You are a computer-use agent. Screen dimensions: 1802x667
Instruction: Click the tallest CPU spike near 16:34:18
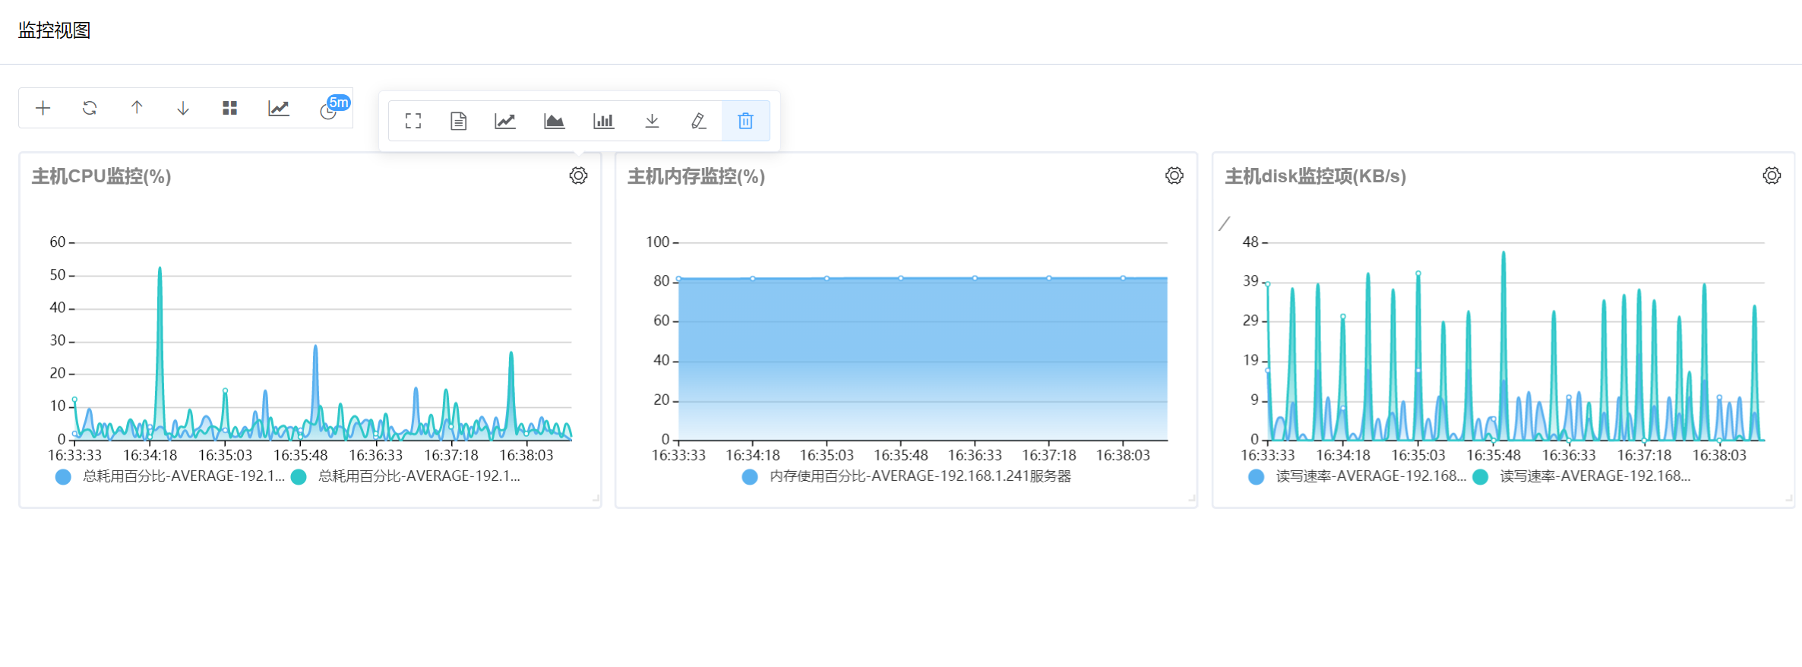160,268
